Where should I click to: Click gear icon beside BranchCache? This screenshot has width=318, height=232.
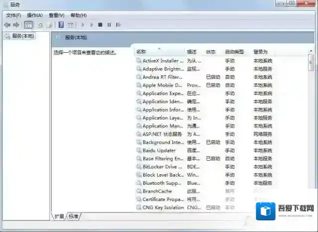coord(139,191)
